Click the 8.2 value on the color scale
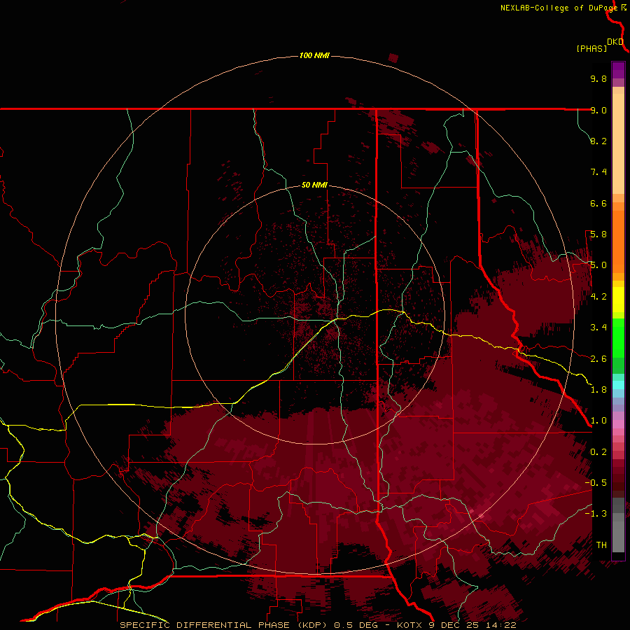 pyautogui.click(x=598, y=141)
